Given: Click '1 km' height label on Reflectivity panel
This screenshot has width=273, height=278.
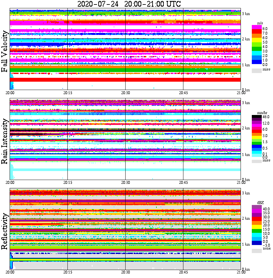Looking at the screenshot, I should [246, 244].
